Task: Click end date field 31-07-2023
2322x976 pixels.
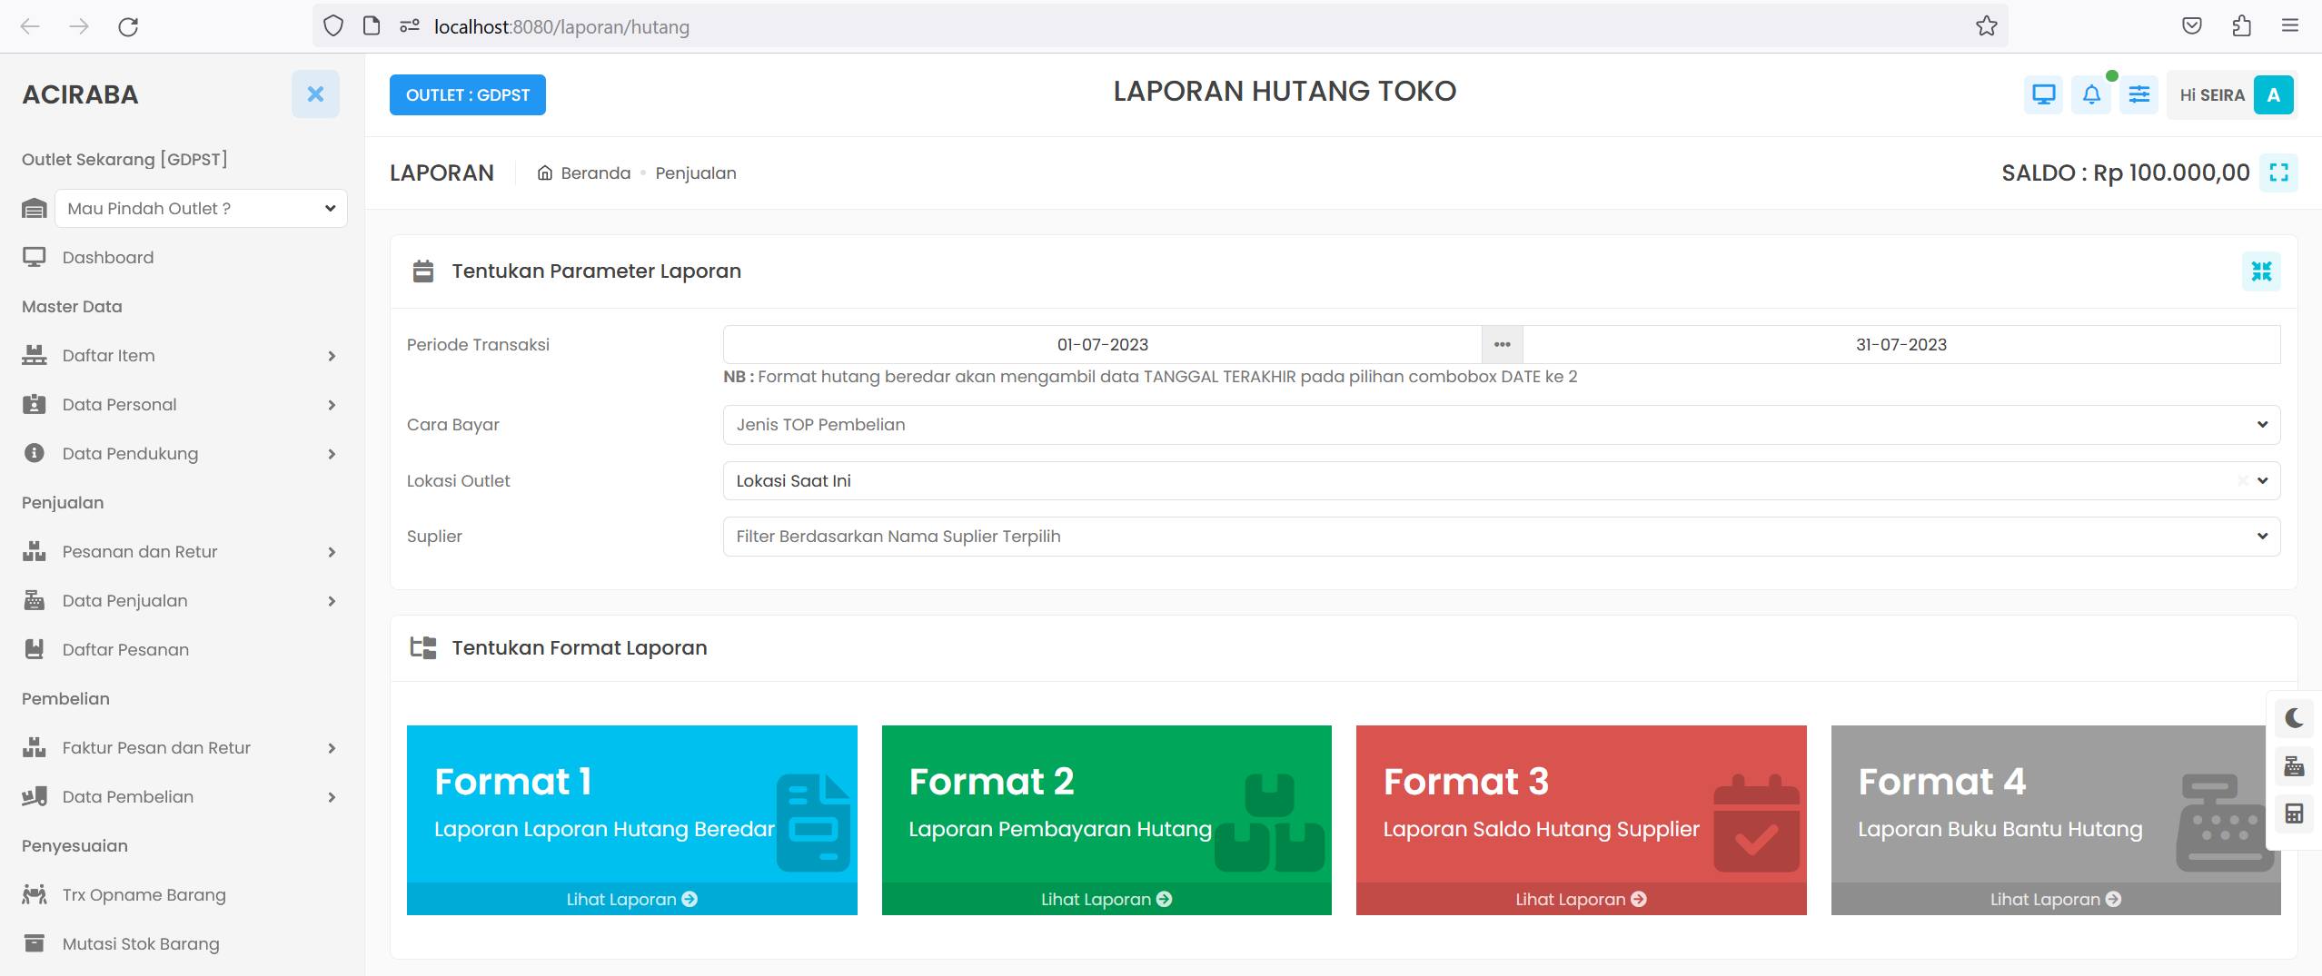Action: (1901, 344)
